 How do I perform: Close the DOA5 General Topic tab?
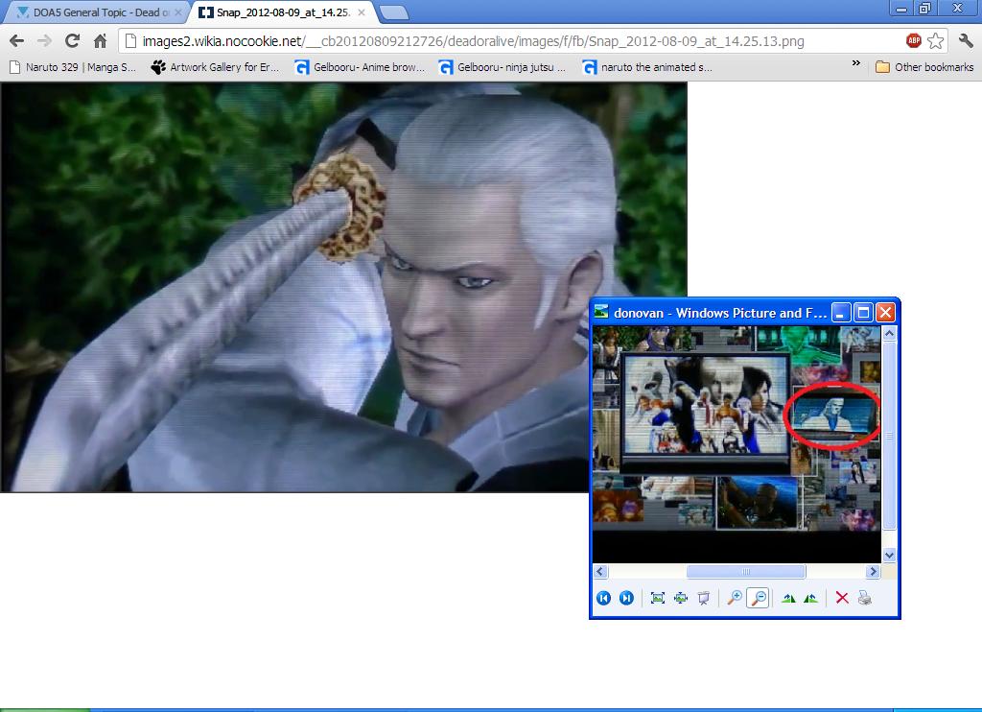click(x=178, y=12)
